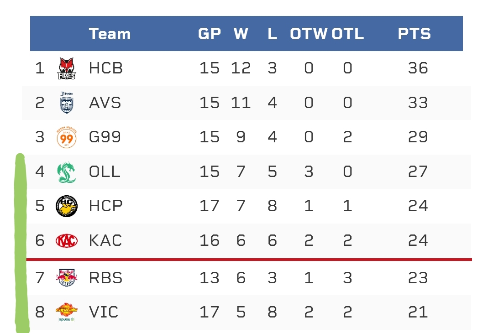493x333 pixels.
Task: Click the orange G99 team logo
Action: coord(67,137)
